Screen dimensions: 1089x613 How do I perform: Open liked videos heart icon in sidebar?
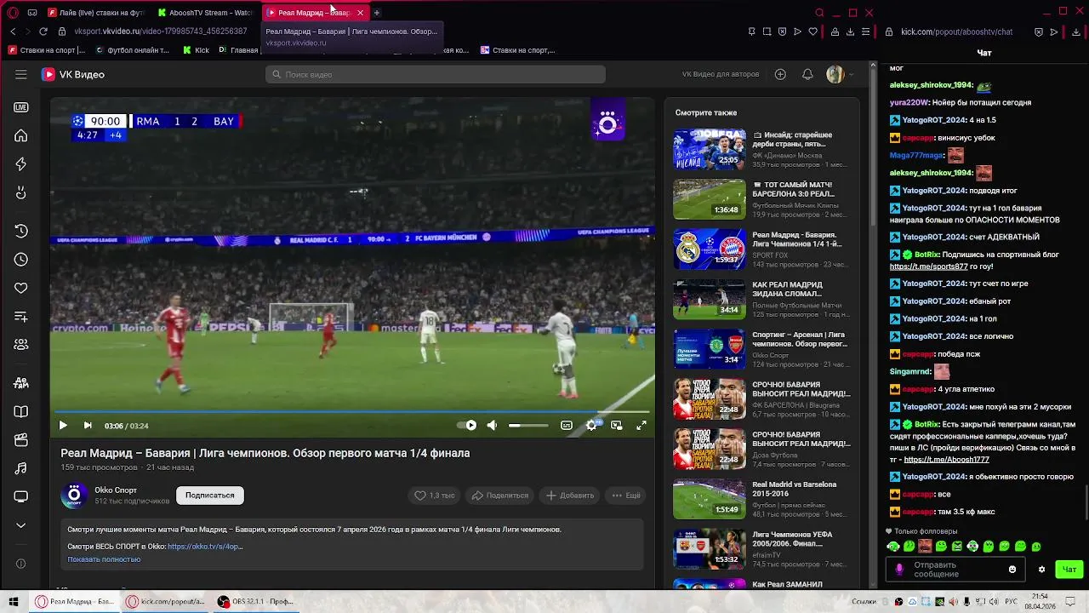21,288
